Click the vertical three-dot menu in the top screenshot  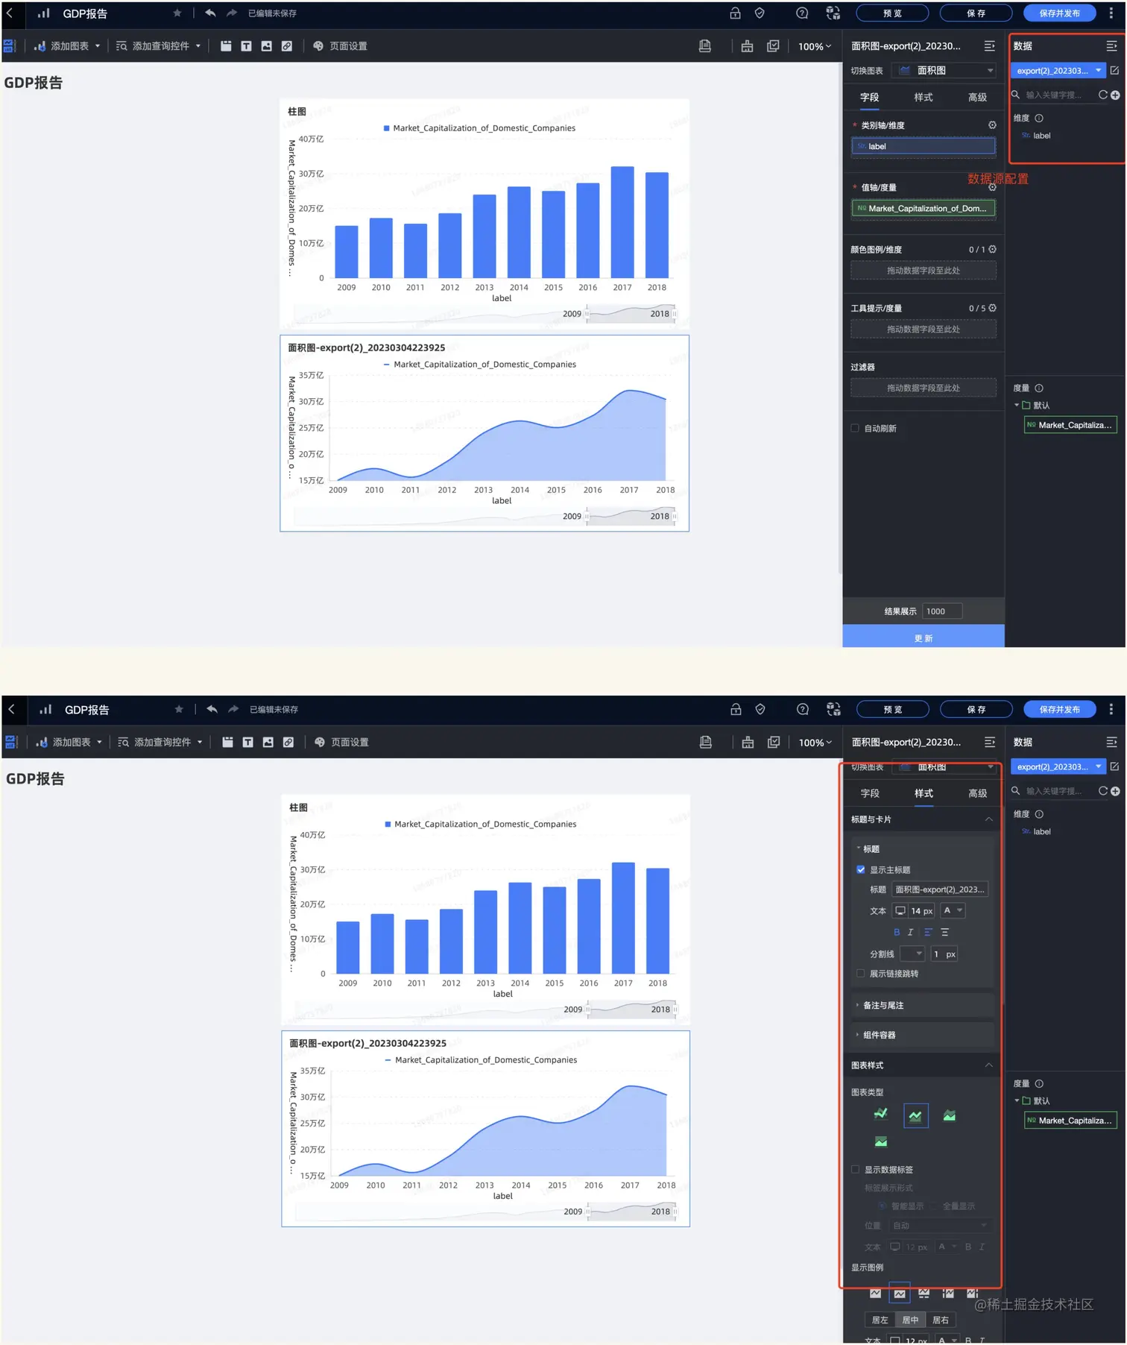click(x=1111, y=13)
